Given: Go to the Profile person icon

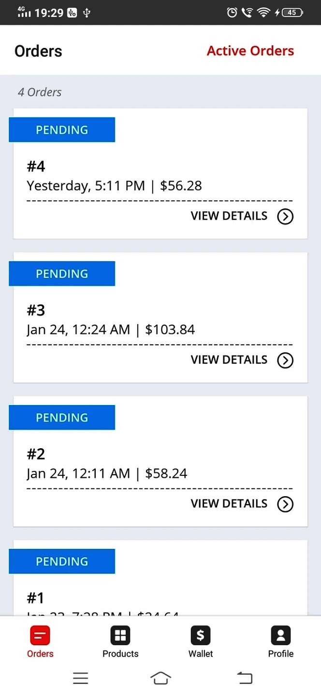Looking at the screenshot, I should 281,635.
